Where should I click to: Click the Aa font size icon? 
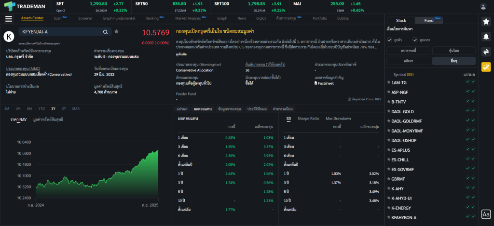(486, 214)
